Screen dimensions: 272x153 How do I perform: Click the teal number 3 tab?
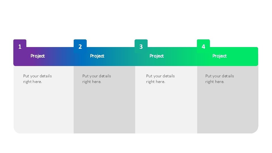tap(141, 46)
